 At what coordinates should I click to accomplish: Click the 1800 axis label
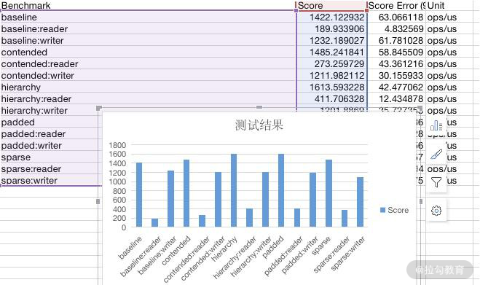[x=117, y=145]
